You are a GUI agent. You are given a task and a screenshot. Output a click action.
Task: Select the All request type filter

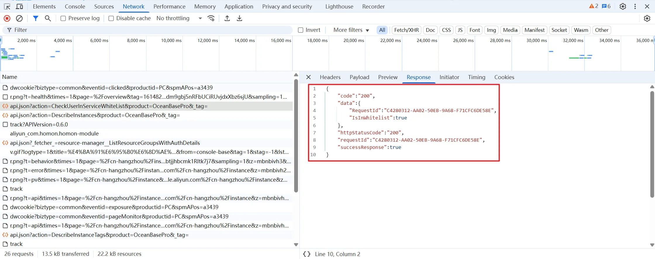click(382, 30)
